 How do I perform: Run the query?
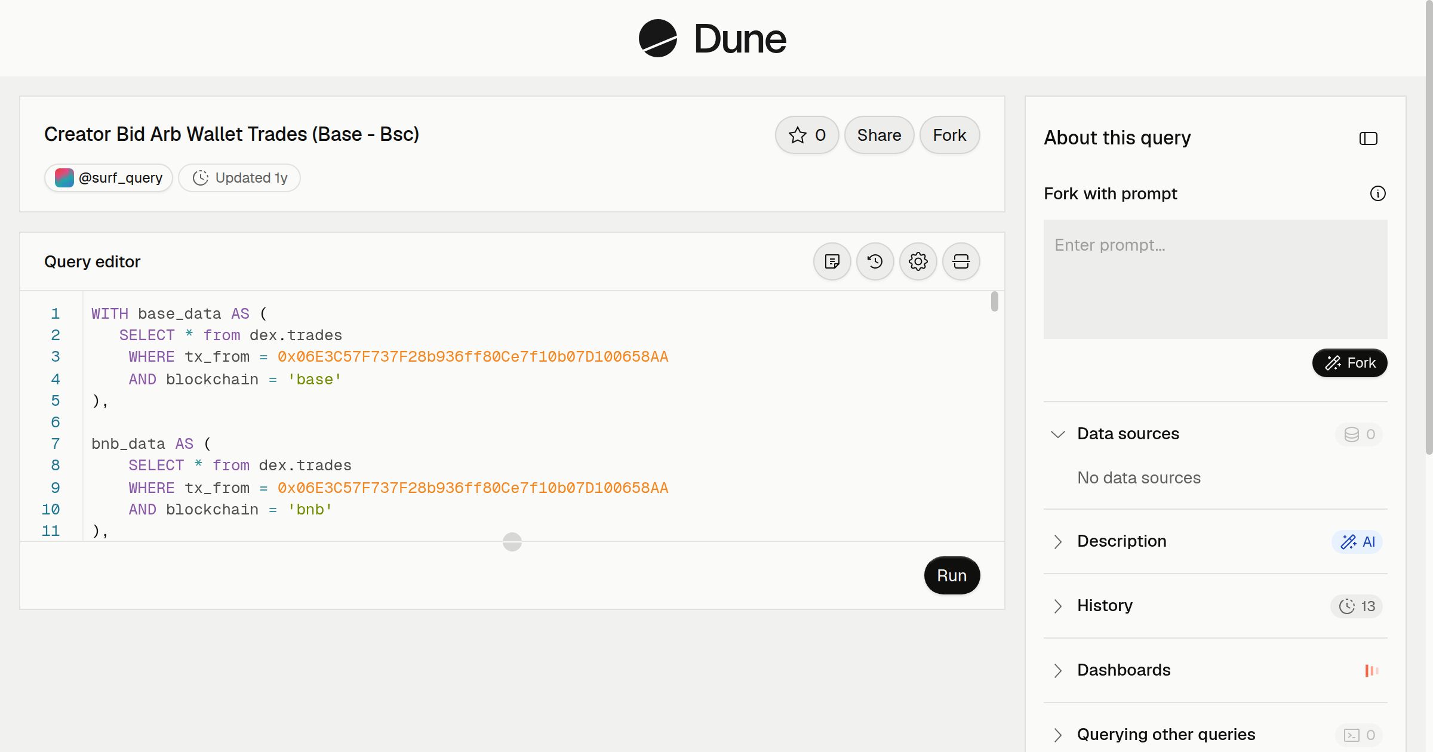click(952, 575)
